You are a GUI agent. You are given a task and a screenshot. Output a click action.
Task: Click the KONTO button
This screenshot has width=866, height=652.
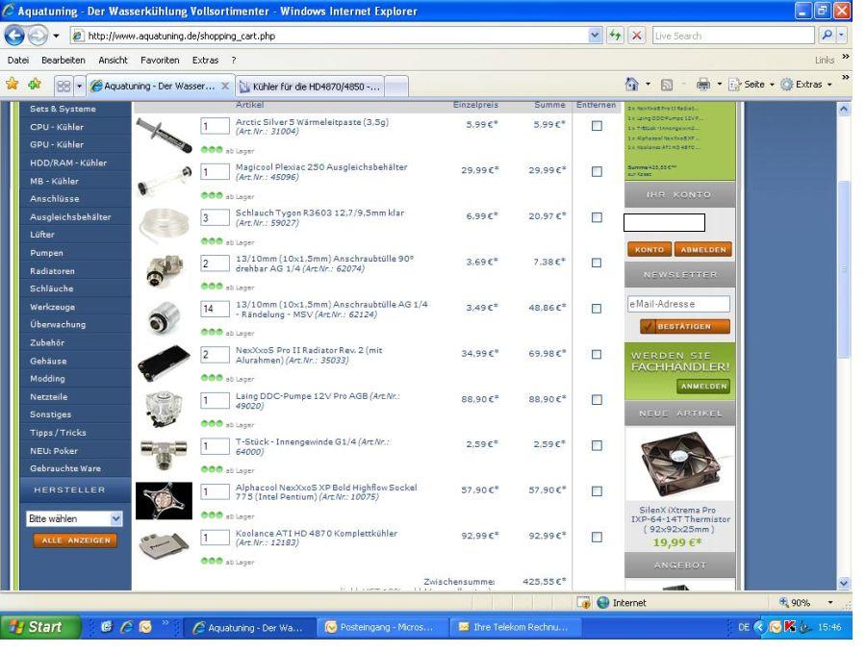(x=649, y=249)
